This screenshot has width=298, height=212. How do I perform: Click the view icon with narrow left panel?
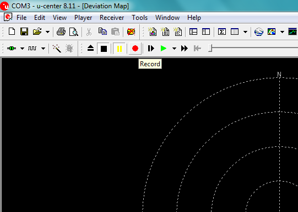[206, 31]
